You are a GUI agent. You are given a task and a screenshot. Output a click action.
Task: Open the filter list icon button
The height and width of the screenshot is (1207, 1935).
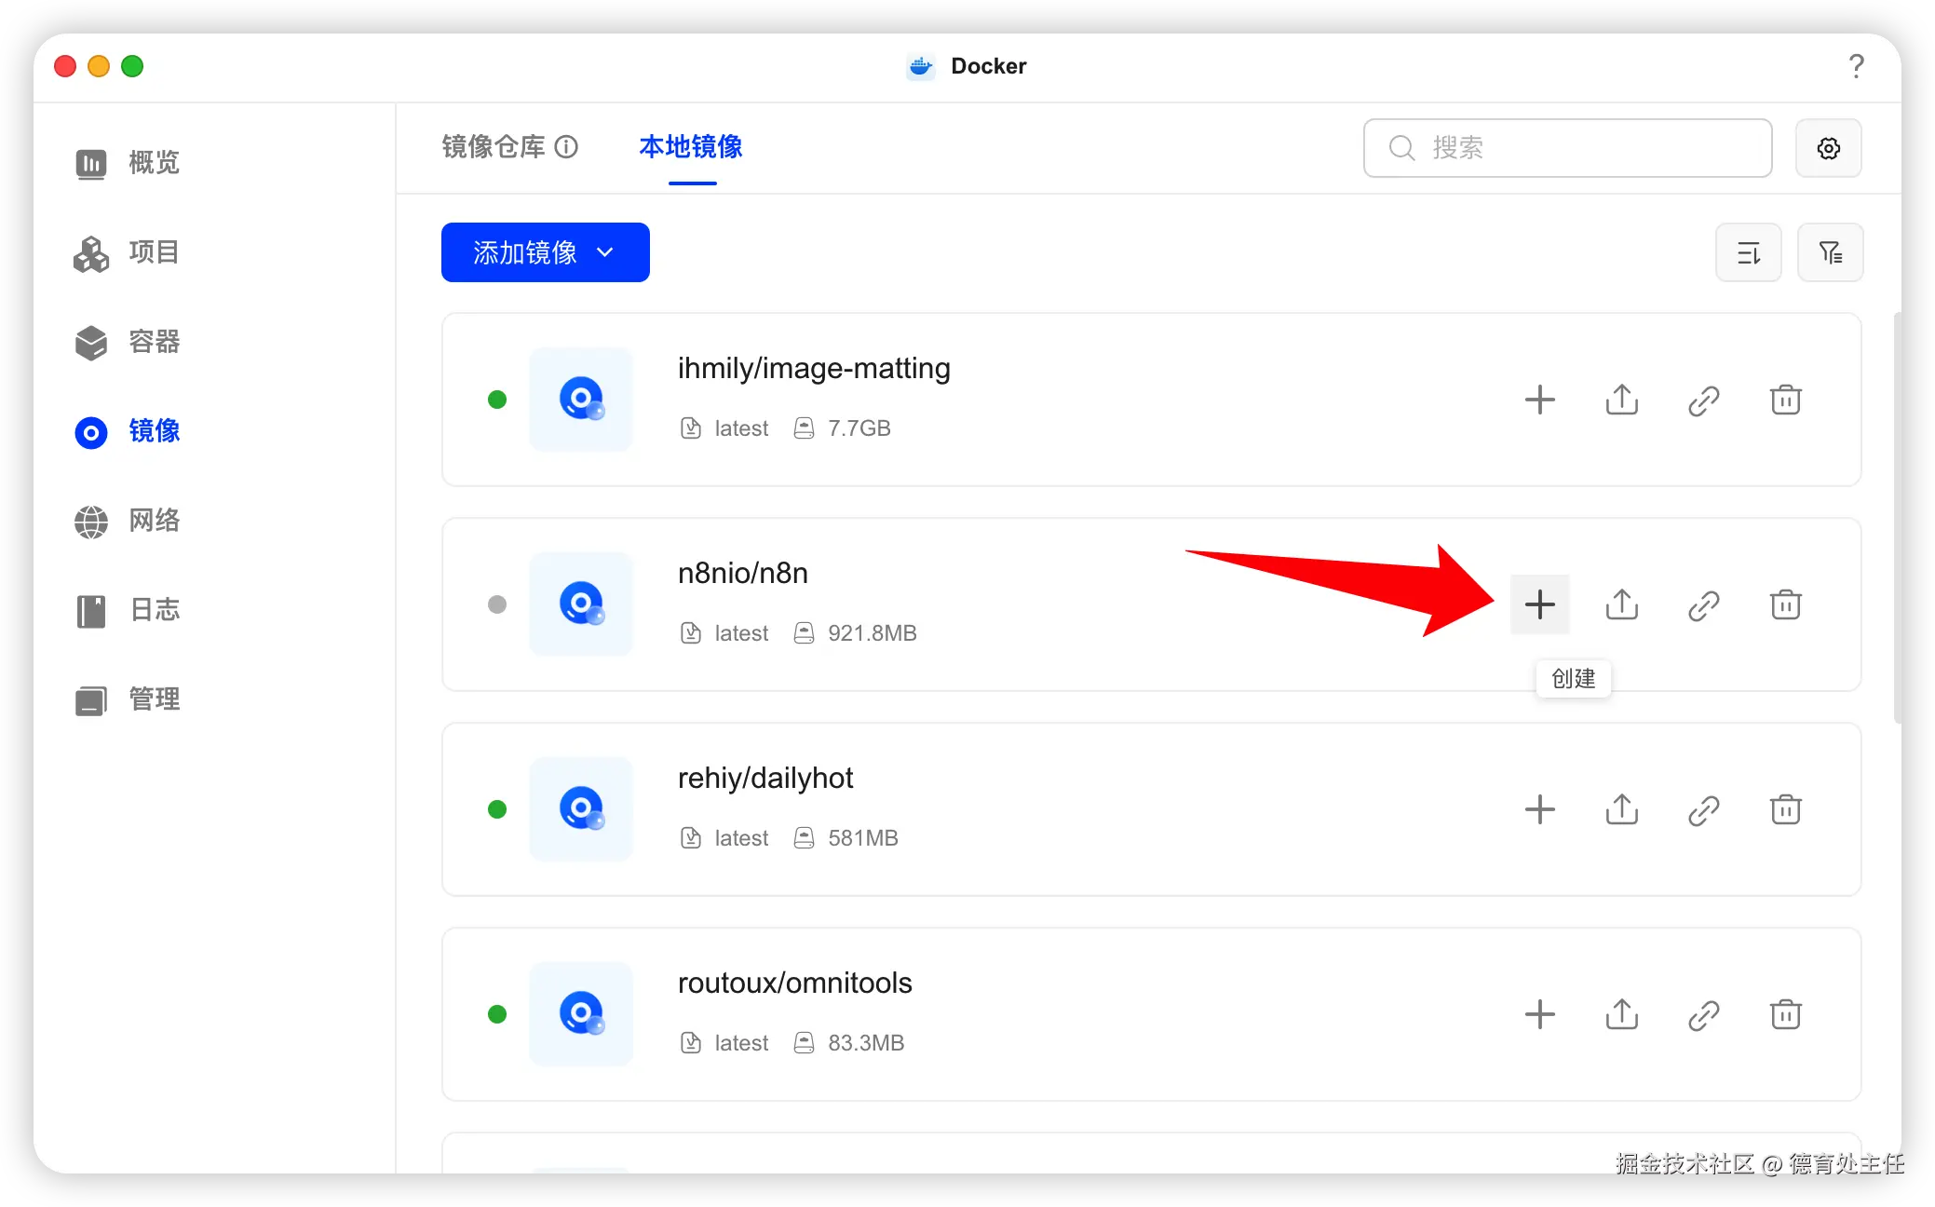click(1830, 252)
